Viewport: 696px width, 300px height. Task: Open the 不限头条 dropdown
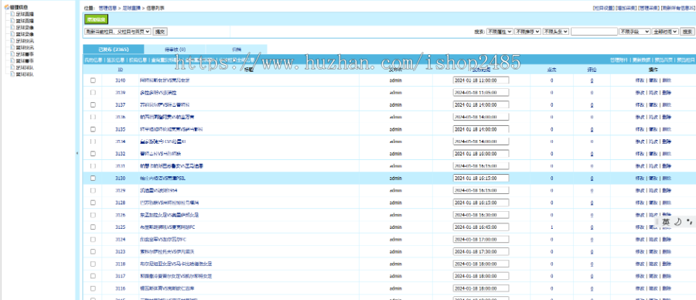[556, 32]
